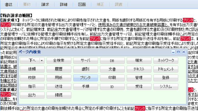The width and height of the screenshot is (198, 111).
Task: Click the 受信 keyword button
Action: tap(139, 87)
